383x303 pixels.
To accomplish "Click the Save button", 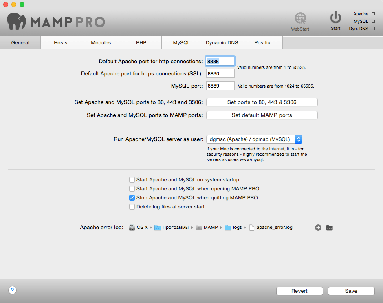I will click(351, 291).
